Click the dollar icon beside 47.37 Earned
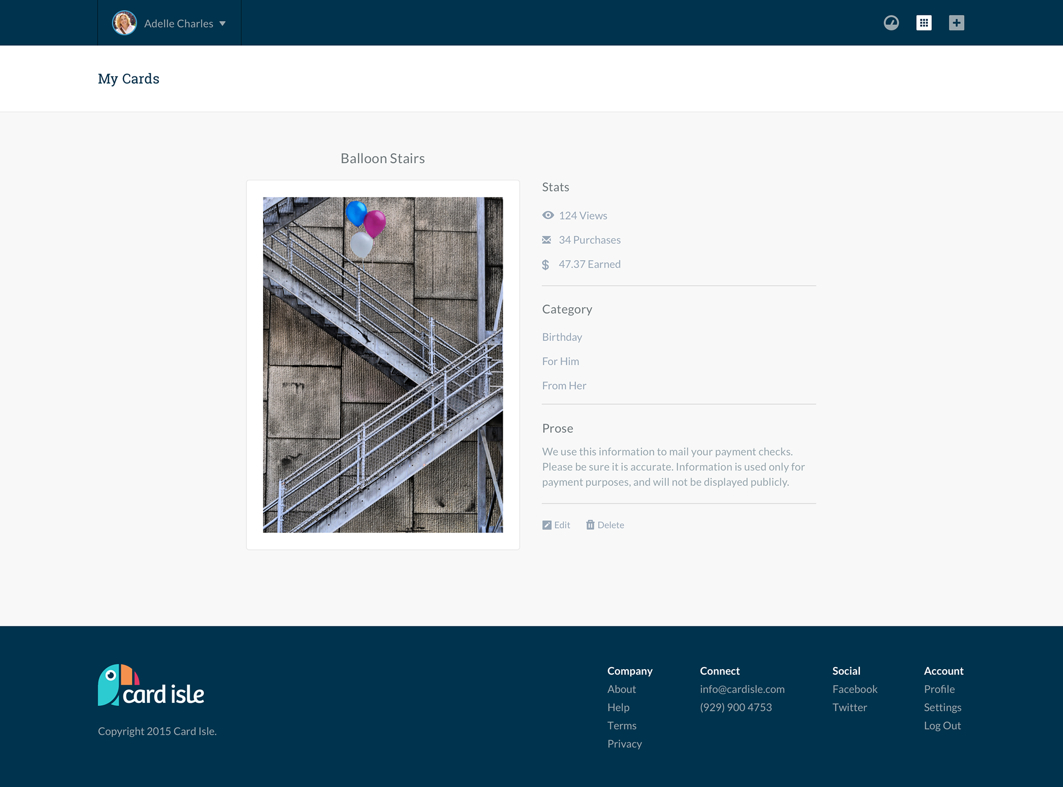Viewport: 1063px width, 787px height. pyautogui.click(x=545, y=265)
